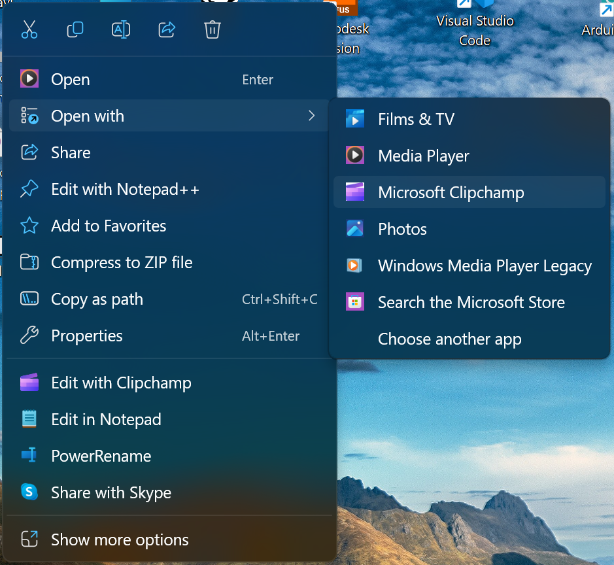Select Share with Skype
This screenshot has height=565, width=614.
pos(169,492)
